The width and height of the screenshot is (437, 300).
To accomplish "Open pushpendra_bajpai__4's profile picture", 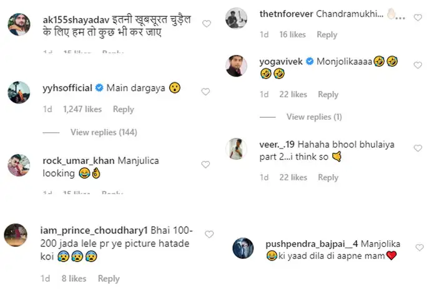I will 243,248.
